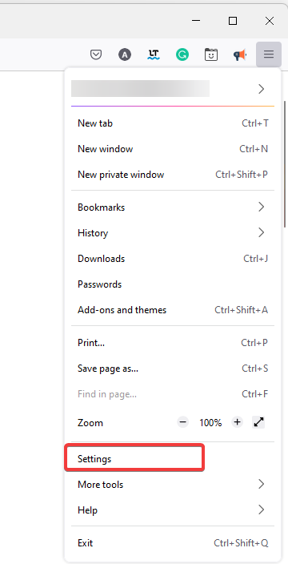Click the green Grammarly extension icon
Screen dimensions: 288x564
click(182, 54)
